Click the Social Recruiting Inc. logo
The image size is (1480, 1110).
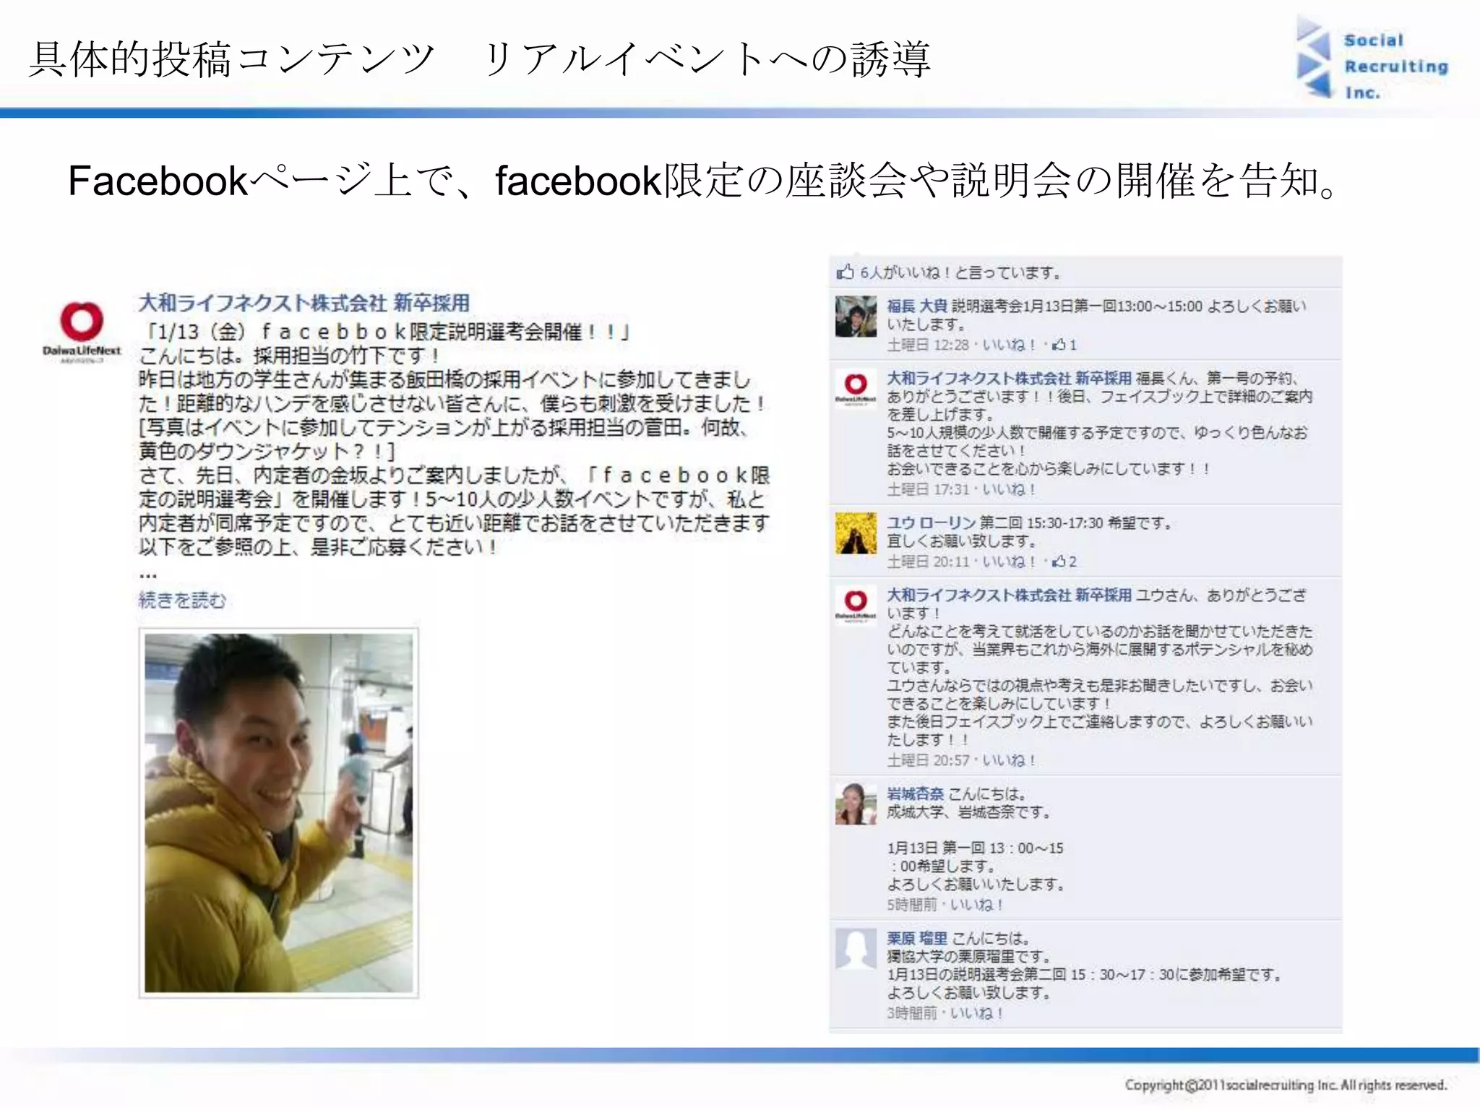point(1372,59)
